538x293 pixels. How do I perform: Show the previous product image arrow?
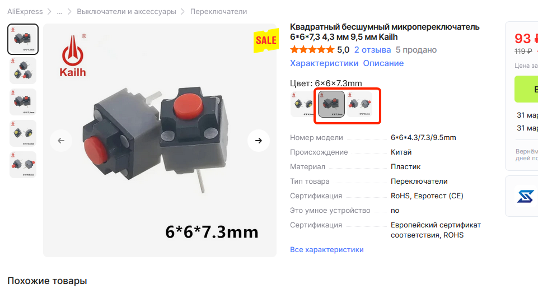coord(61,141)
